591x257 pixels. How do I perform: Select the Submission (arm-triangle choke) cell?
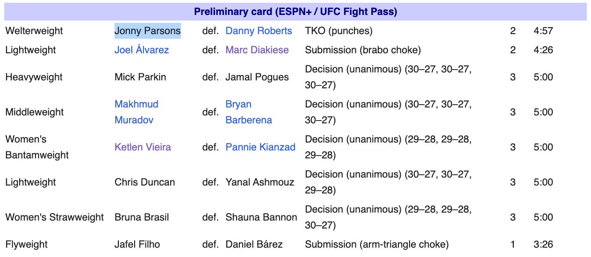[x=376, y=244]
